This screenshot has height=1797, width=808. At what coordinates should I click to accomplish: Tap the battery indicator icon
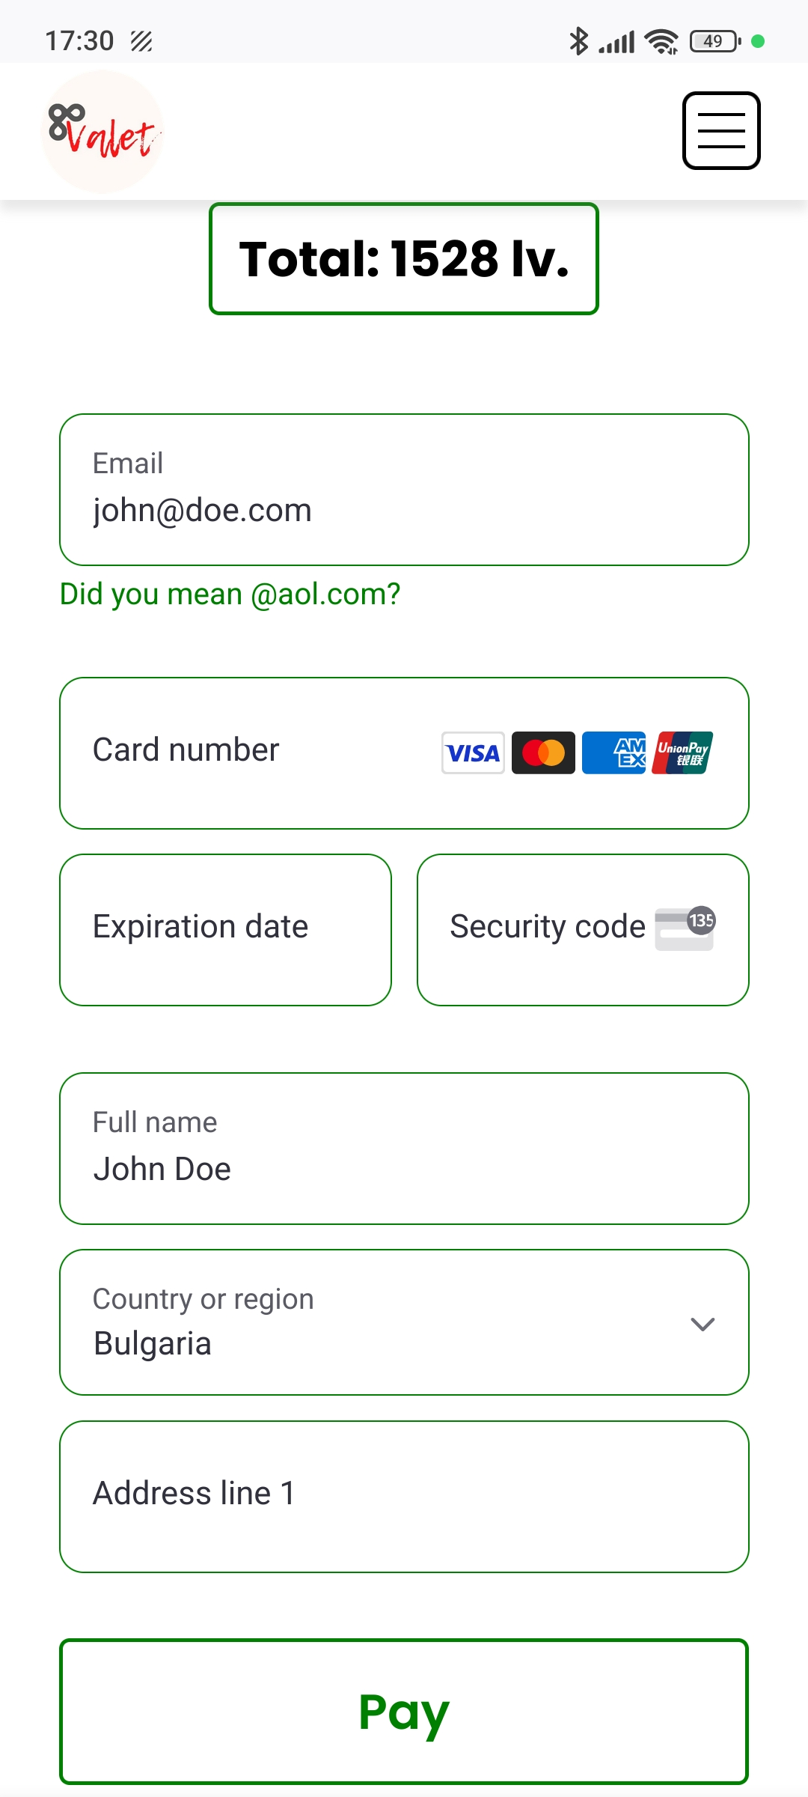(x=715, y=41)
